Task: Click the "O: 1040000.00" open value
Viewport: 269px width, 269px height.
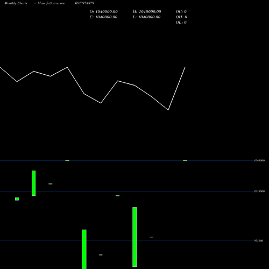Action: coord(104,12)
